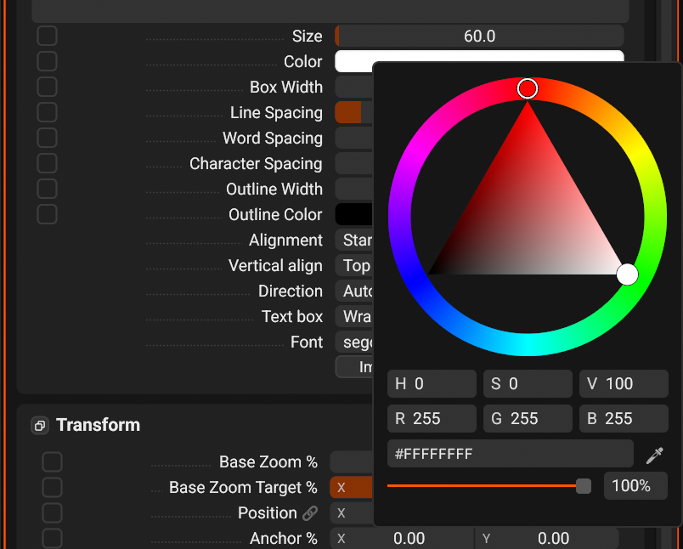Screen dimensions: 683x549
Task: Click the black Outline Color swatch
Action: 353,214
